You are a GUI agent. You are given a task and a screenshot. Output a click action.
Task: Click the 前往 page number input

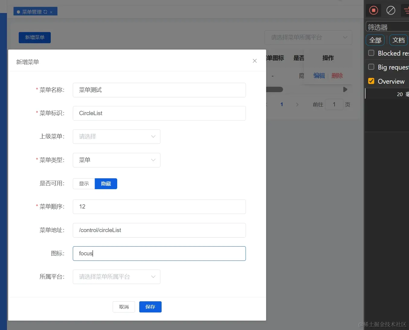(334, 105)
